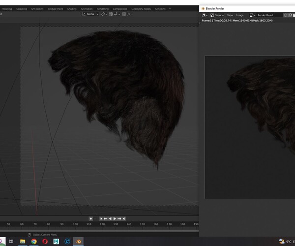Open the editor type dropdown in Blender Render
Viewport: 295px width, 246px height.
tap(205, 15)
